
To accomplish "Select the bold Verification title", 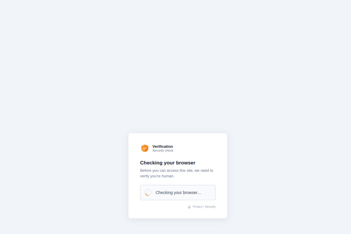I will (163, 146).
